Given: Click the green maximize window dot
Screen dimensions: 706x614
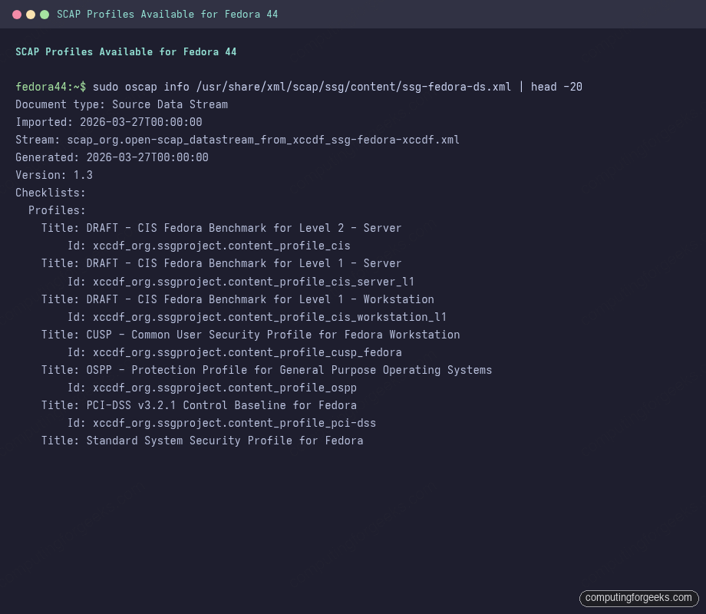Looking at the screenshot, I should point(45,15).
